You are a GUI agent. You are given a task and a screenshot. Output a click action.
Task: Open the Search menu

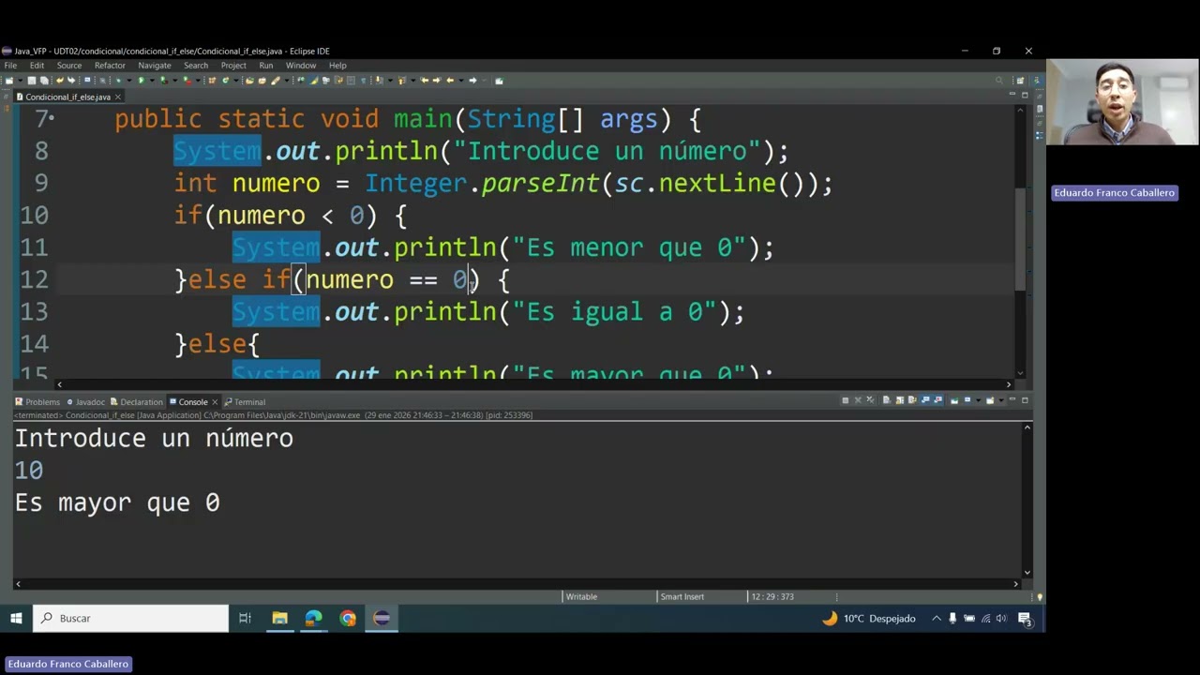tap(196, 66)
